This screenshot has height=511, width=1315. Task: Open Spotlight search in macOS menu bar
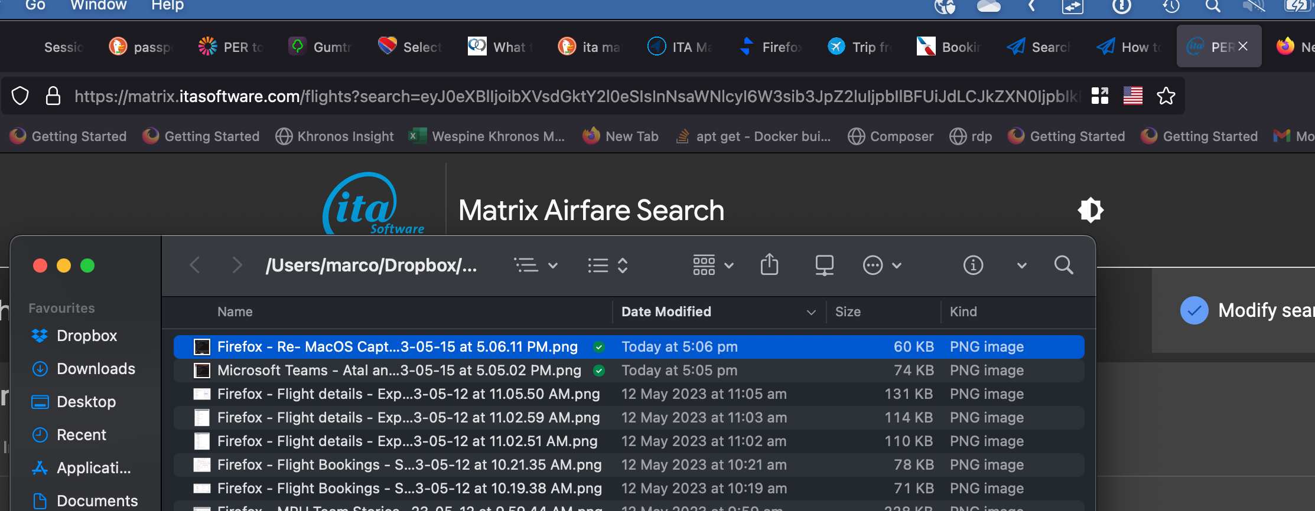pyautogui.click(x=1213, y=6)
